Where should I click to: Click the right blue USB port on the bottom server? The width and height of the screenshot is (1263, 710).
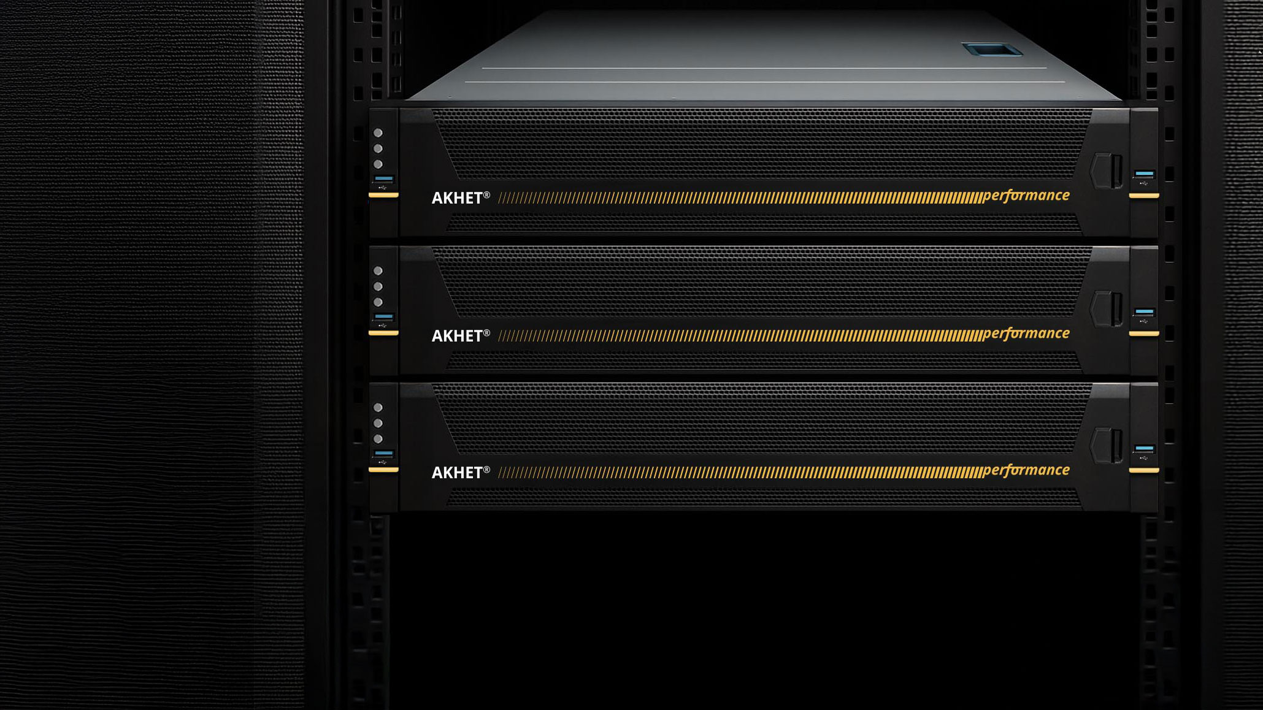[1144, 449]
